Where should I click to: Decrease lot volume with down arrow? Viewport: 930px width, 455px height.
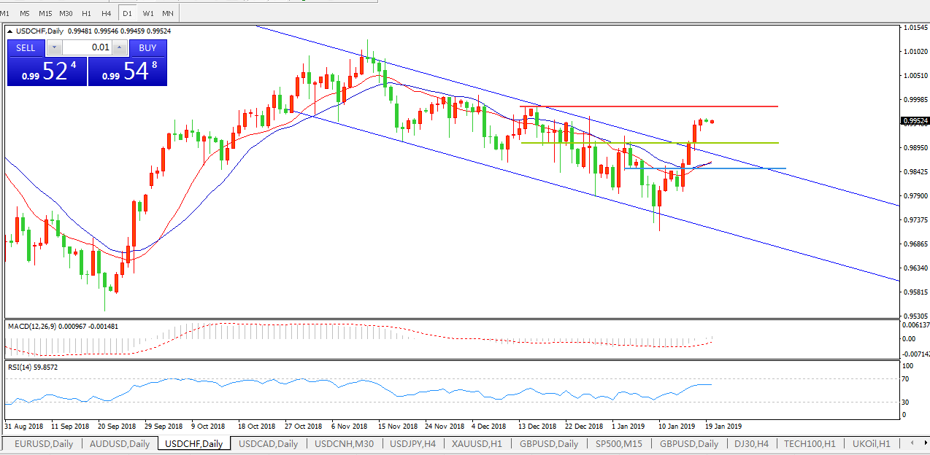[55, 48]
